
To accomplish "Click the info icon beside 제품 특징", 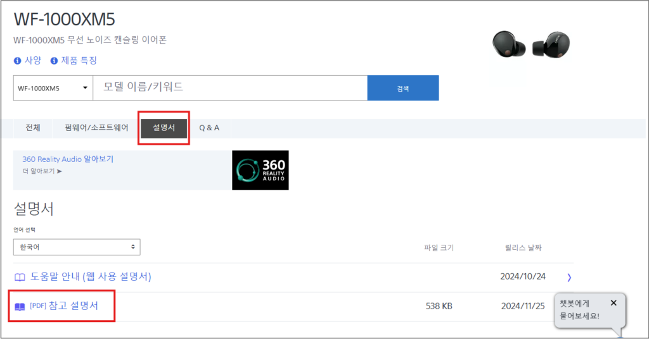I will (x=54, y=61).
